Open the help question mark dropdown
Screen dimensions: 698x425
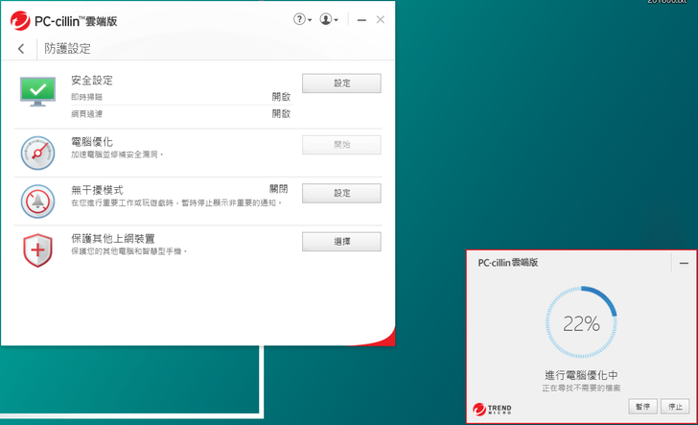coord(302,19)
